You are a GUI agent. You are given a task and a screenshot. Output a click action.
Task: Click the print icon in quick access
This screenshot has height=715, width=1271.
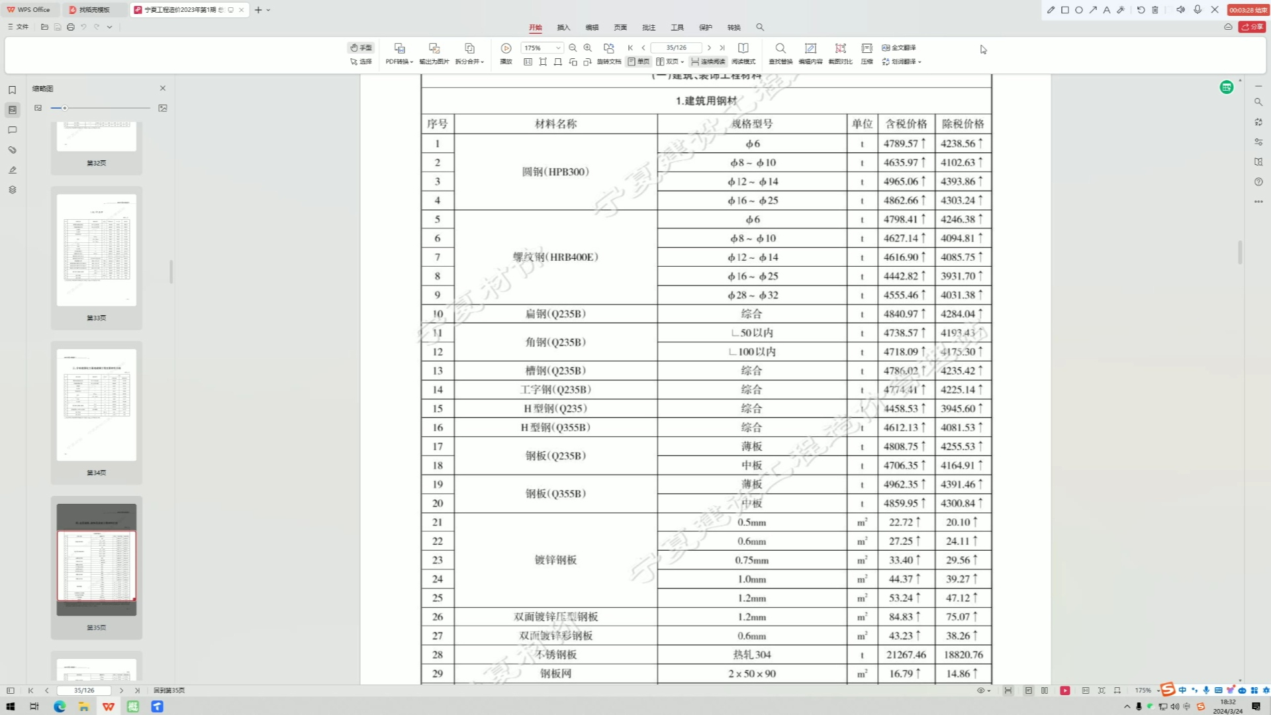71,27
